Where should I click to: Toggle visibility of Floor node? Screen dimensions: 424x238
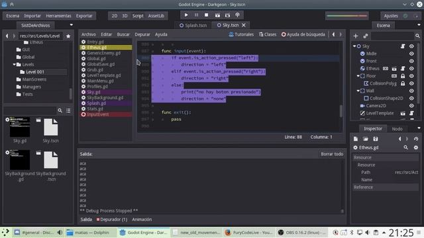pos(411,76)
